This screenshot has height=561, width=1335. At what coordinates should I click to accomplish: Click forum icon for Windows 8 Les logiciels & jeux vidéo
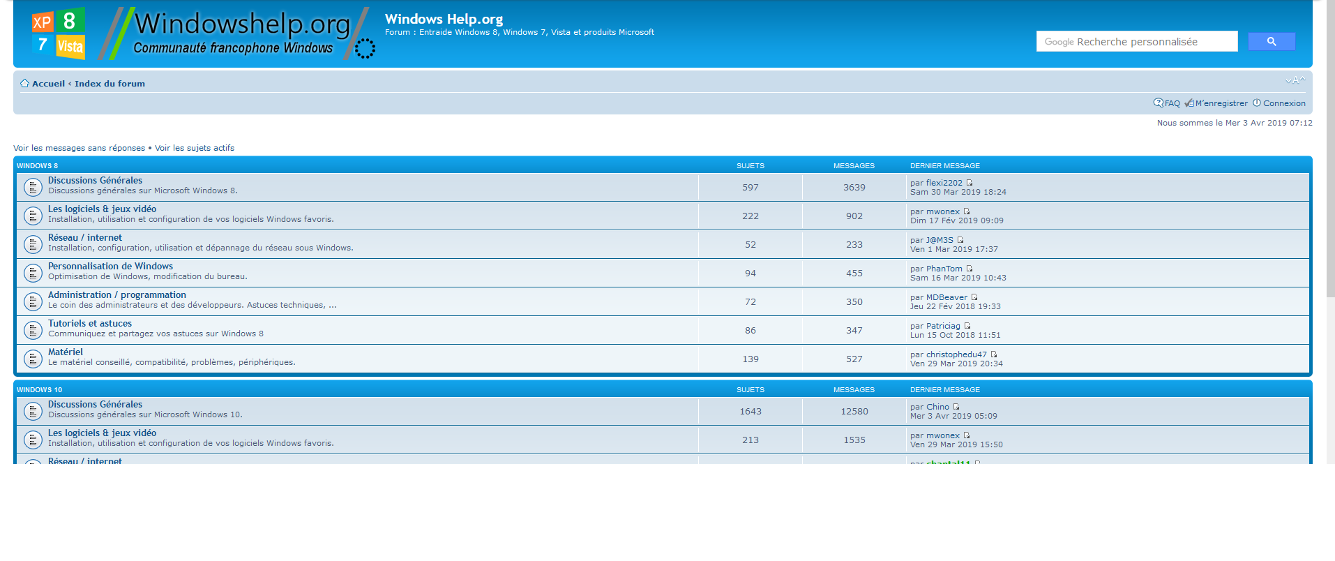coord(33,216)
